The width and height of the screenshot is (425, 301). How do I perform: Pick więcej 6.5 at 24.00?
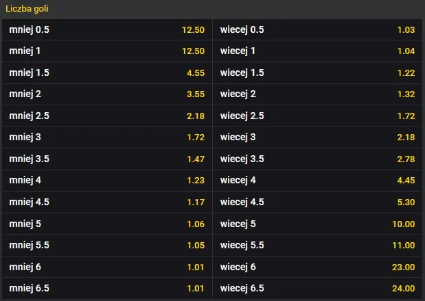(318, 289)
